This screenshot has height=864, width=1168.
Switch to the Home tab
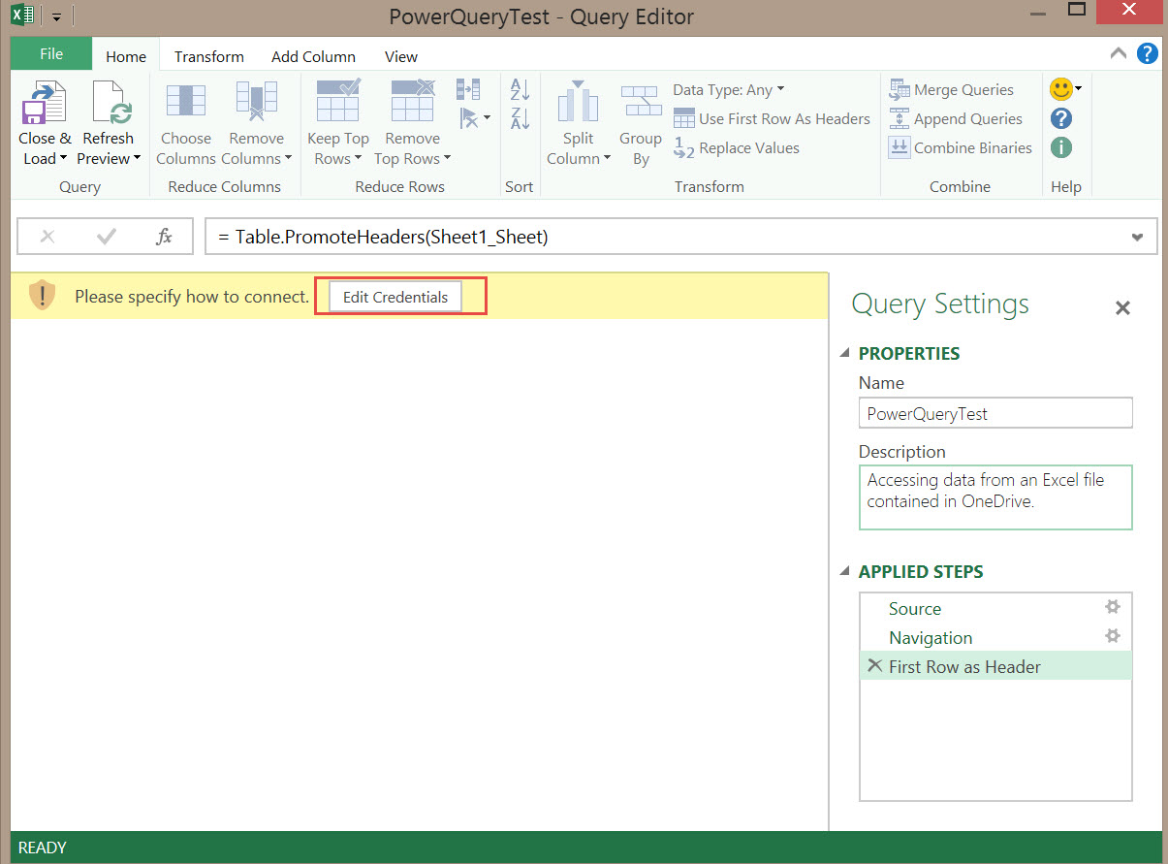pyautogui.click(x=126, y=56)
